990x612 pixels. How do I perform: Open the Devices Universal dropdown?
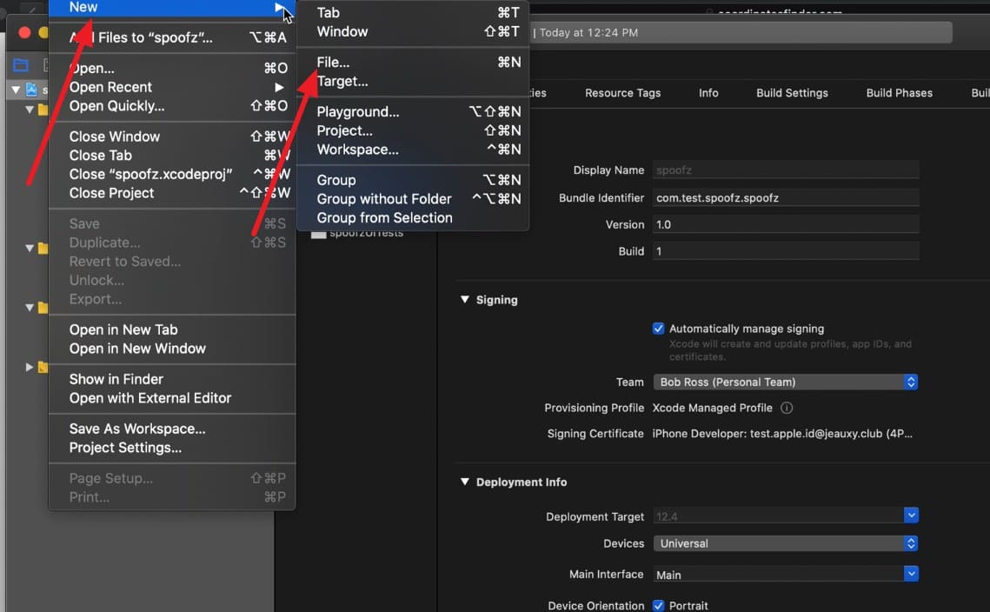coord(786,544)
